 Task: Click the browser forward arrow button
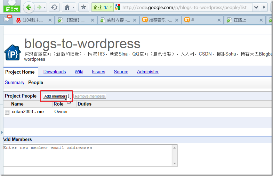[x=39, y=7]
